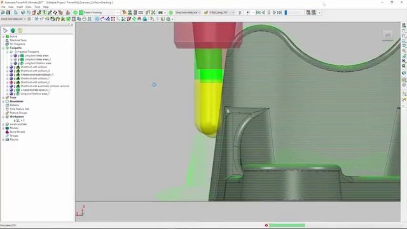This screenshot has height=229, width=407.
Task: Open project folder icon in main toolbar
Action: (x=3, y=13)
